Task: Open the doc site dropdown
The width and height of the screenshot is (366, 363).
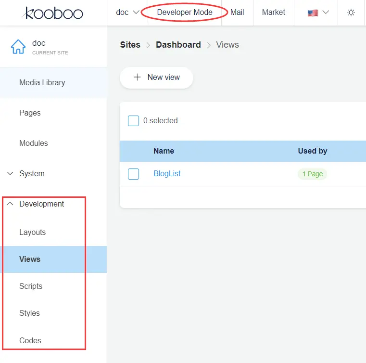Action: 127,13
